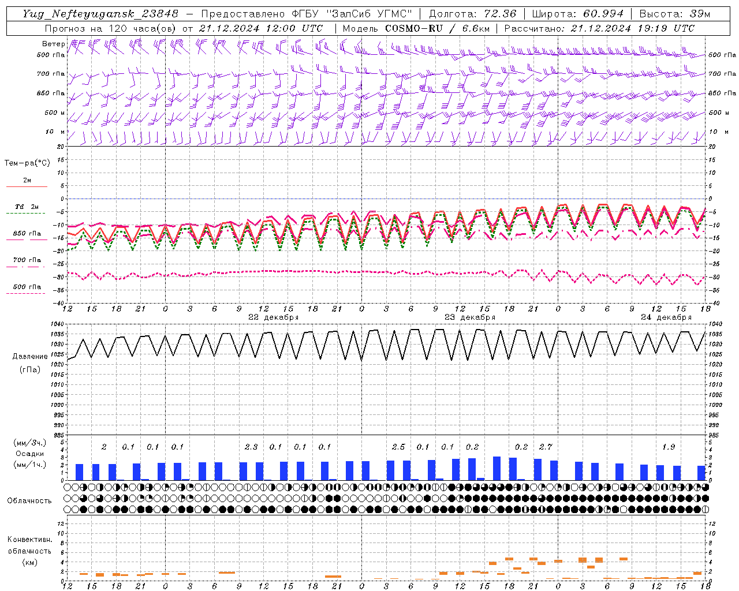Select the 'ЗапСиб УГМС' provider text
This screenshot has width=739, height=591.
[369, 14]
